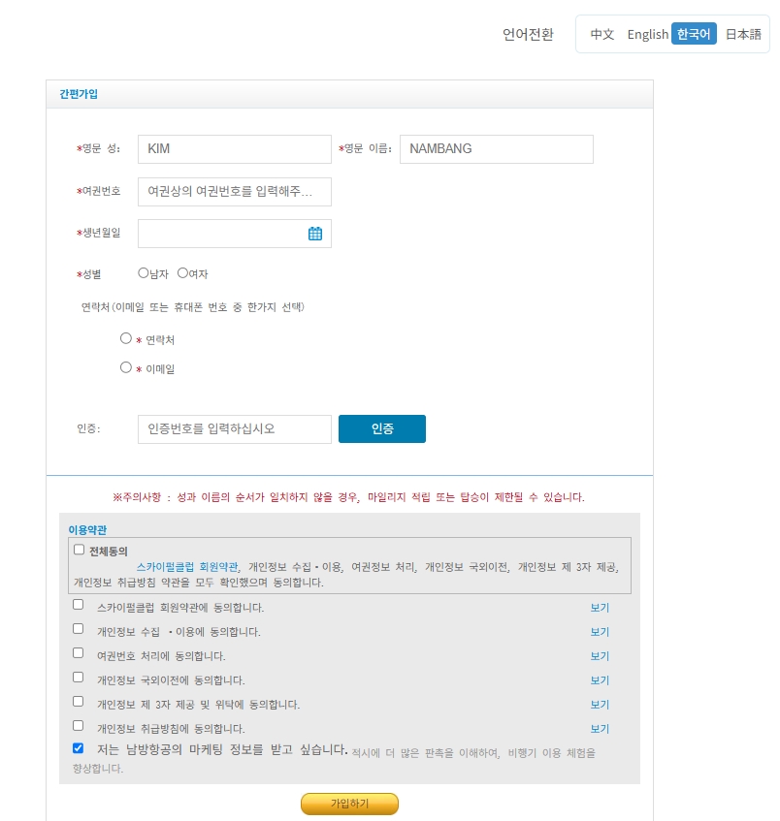The height and width of the screenshot is (821, 780).
Task: Click 보기 next to 개인정보 취급방침
Action: (x=599, y=728)
